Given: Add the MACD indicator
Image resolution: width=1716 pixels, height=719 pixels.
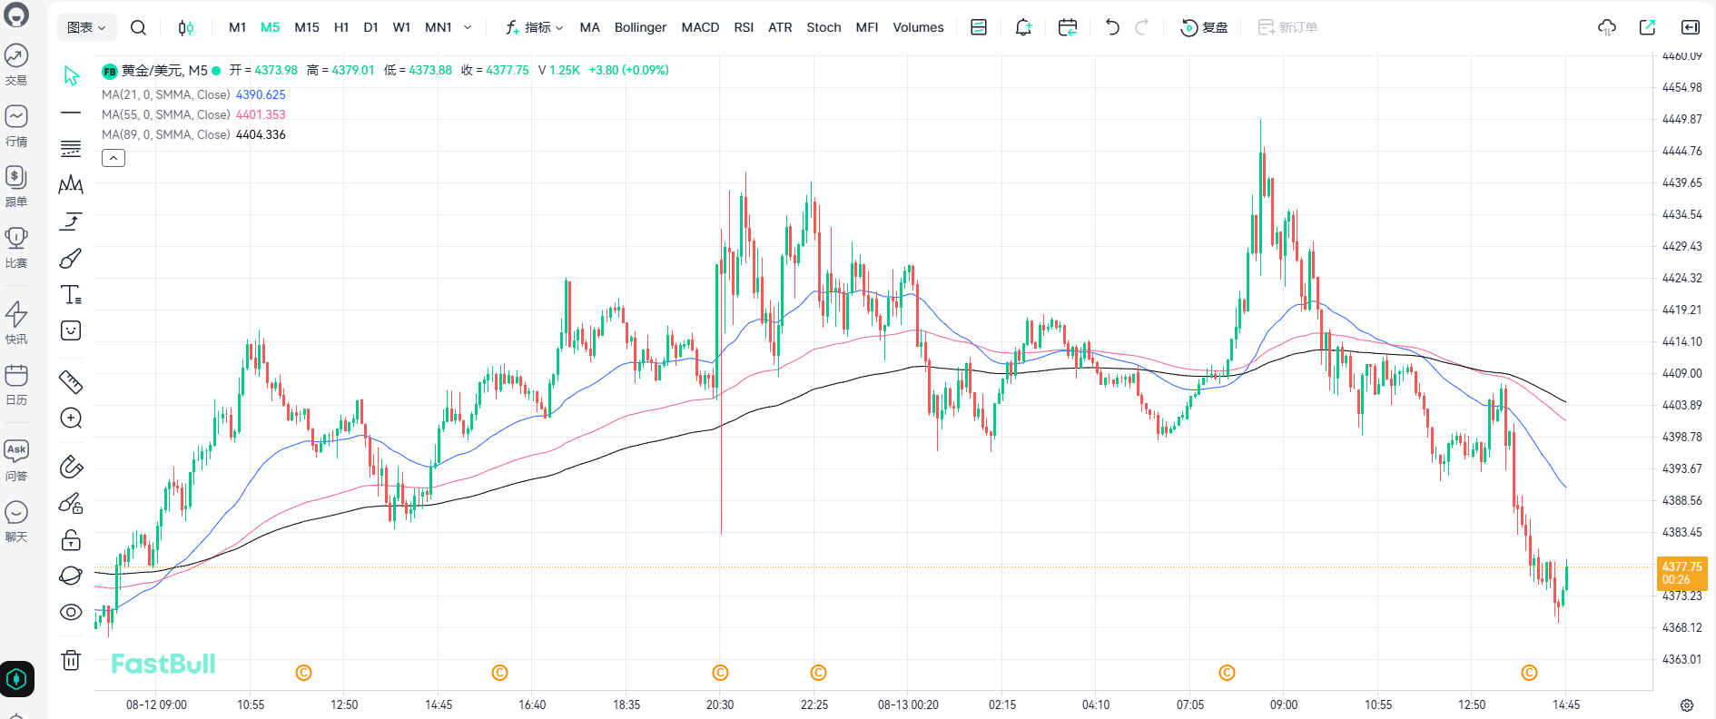Looking at the screenshot, I should point(701,27).
